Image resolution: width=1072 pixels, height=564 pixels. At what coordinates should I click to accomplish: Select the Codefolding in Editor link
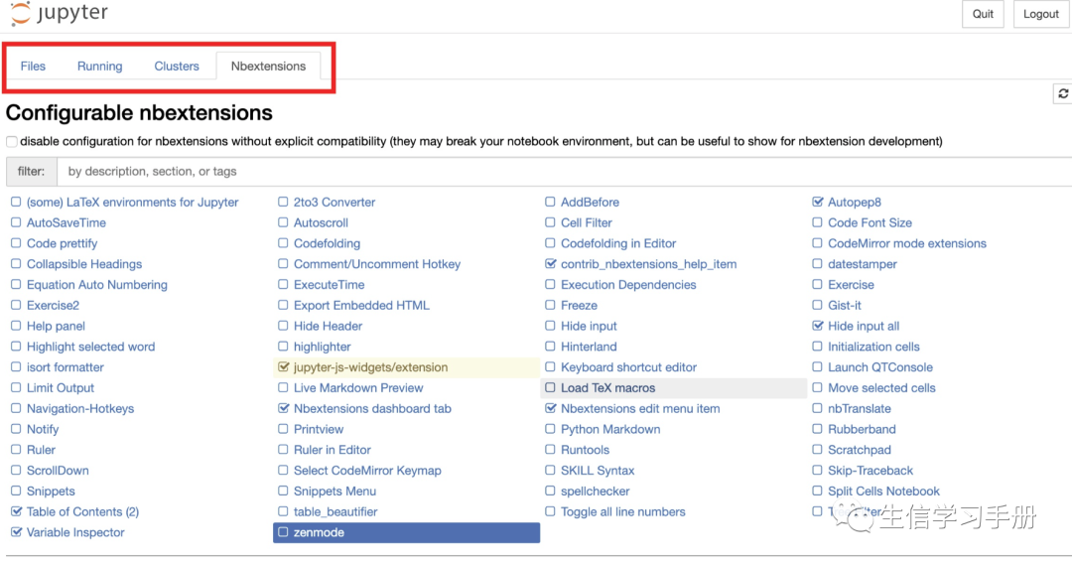click(618, 243)
